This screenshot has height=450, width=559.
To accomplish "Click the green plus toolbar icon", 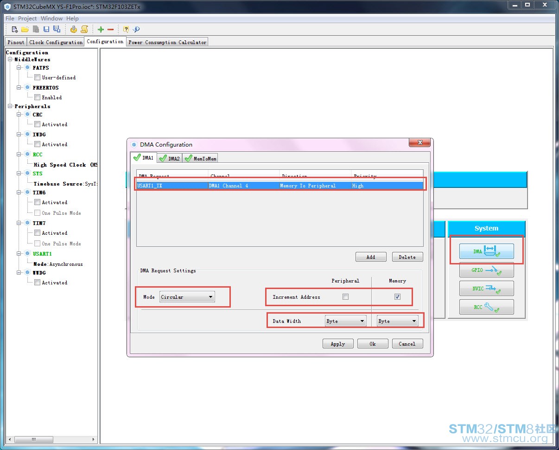I will [101, 29].
